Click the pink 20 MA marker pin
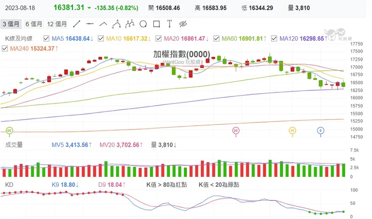This screenshot has height=219, width=372. [x=236, y=132]
